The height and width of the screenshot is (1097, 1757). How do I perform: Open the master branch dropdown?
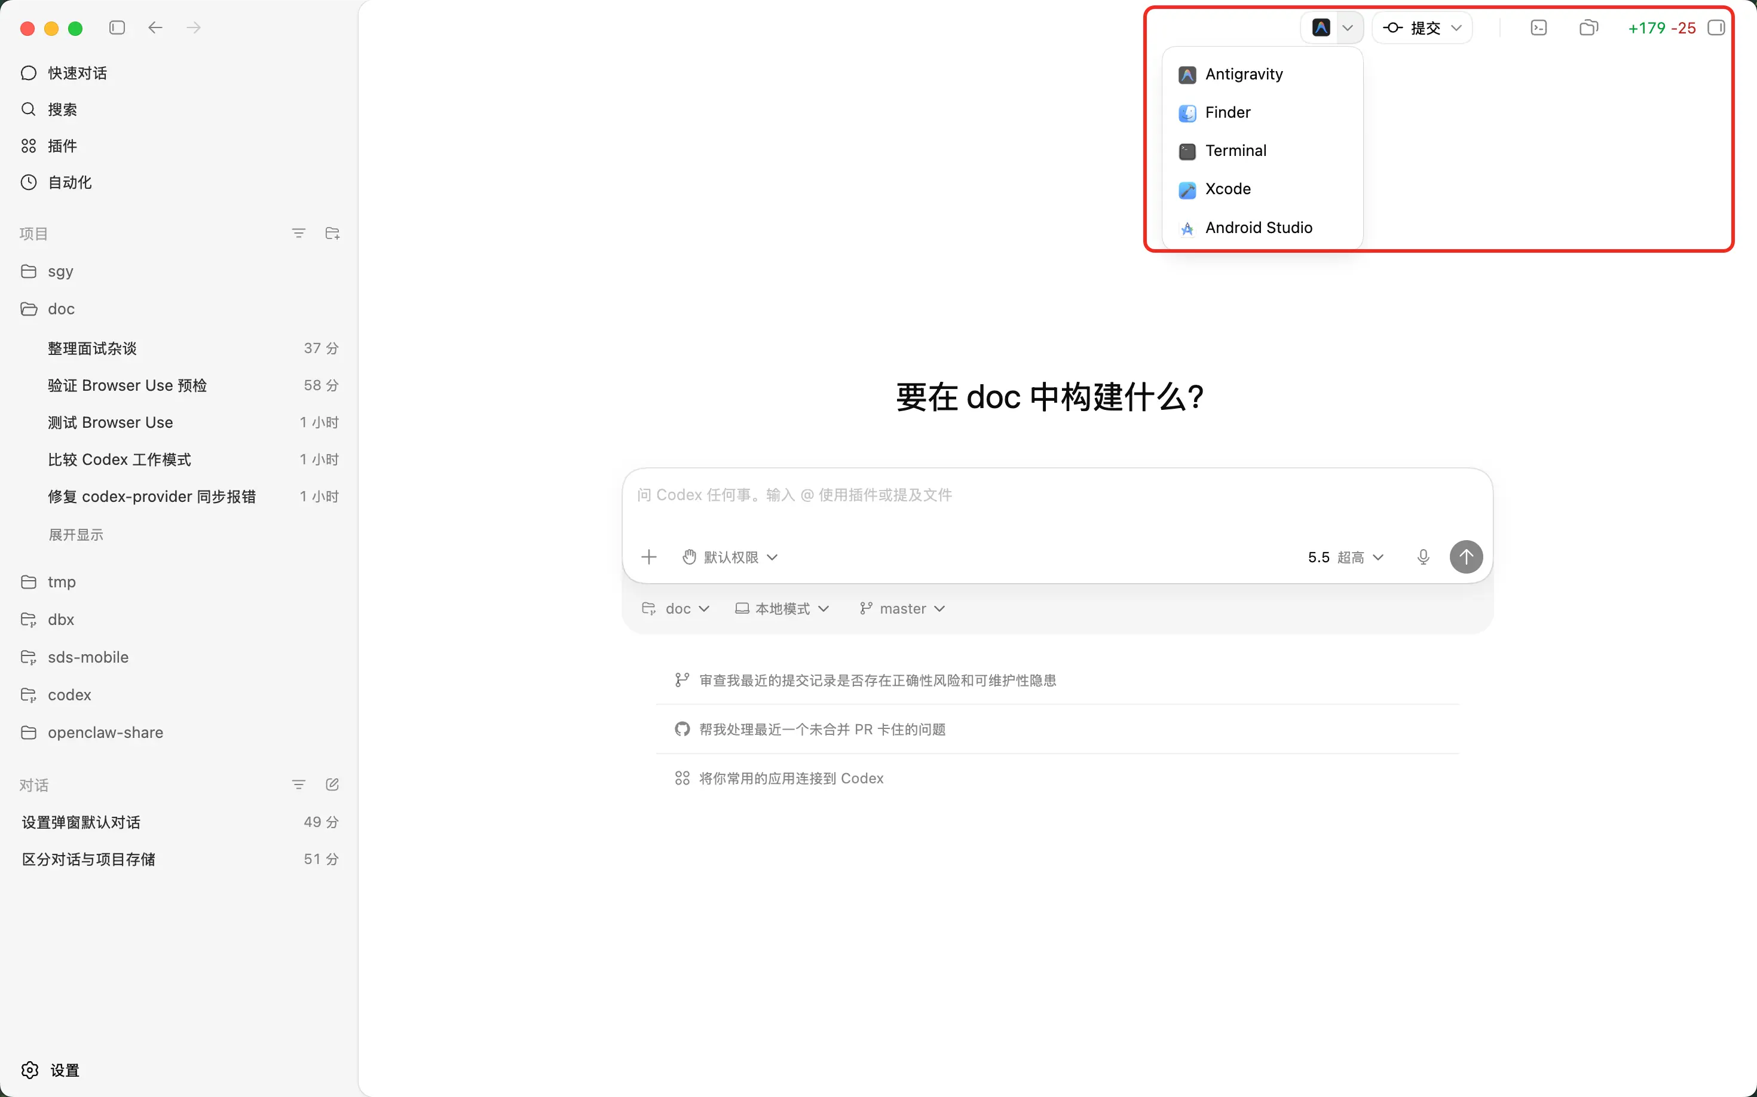(x=902, y=609)
